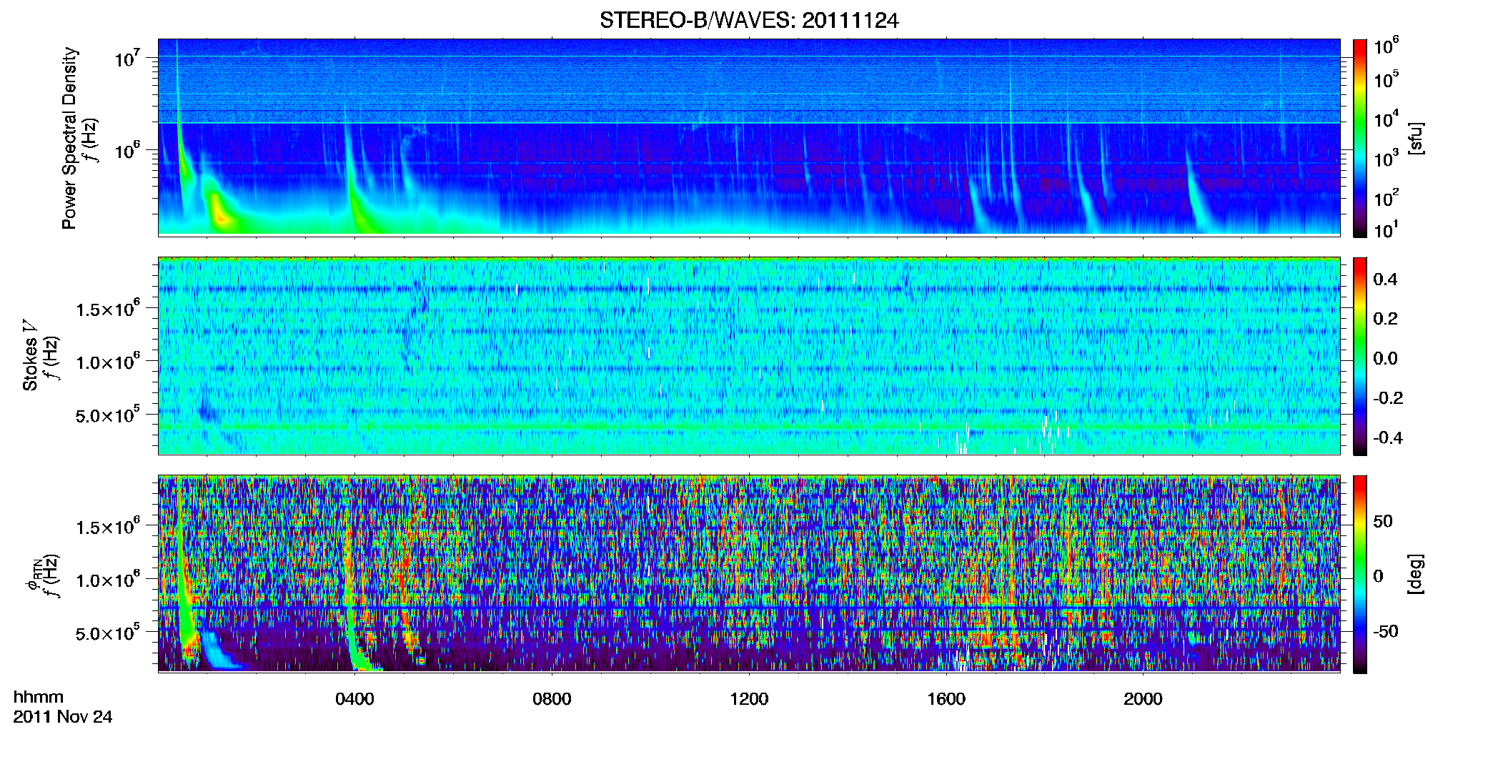Click the 0.4 colorbar value
This screenshot has width=1498, height=772.
pos(1385,279)
